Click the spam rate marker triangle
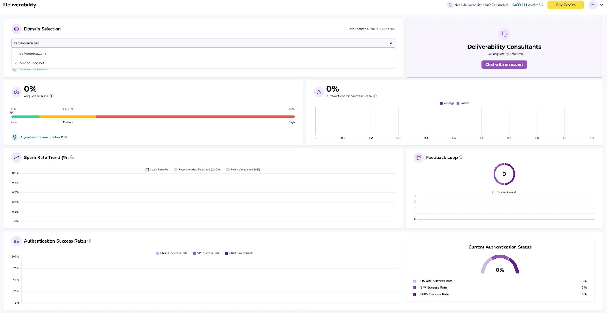 [x=11, y=113]
